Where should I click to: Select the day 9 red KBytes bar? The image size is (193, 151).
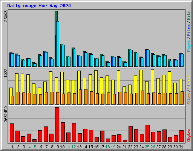coord(57,125)
